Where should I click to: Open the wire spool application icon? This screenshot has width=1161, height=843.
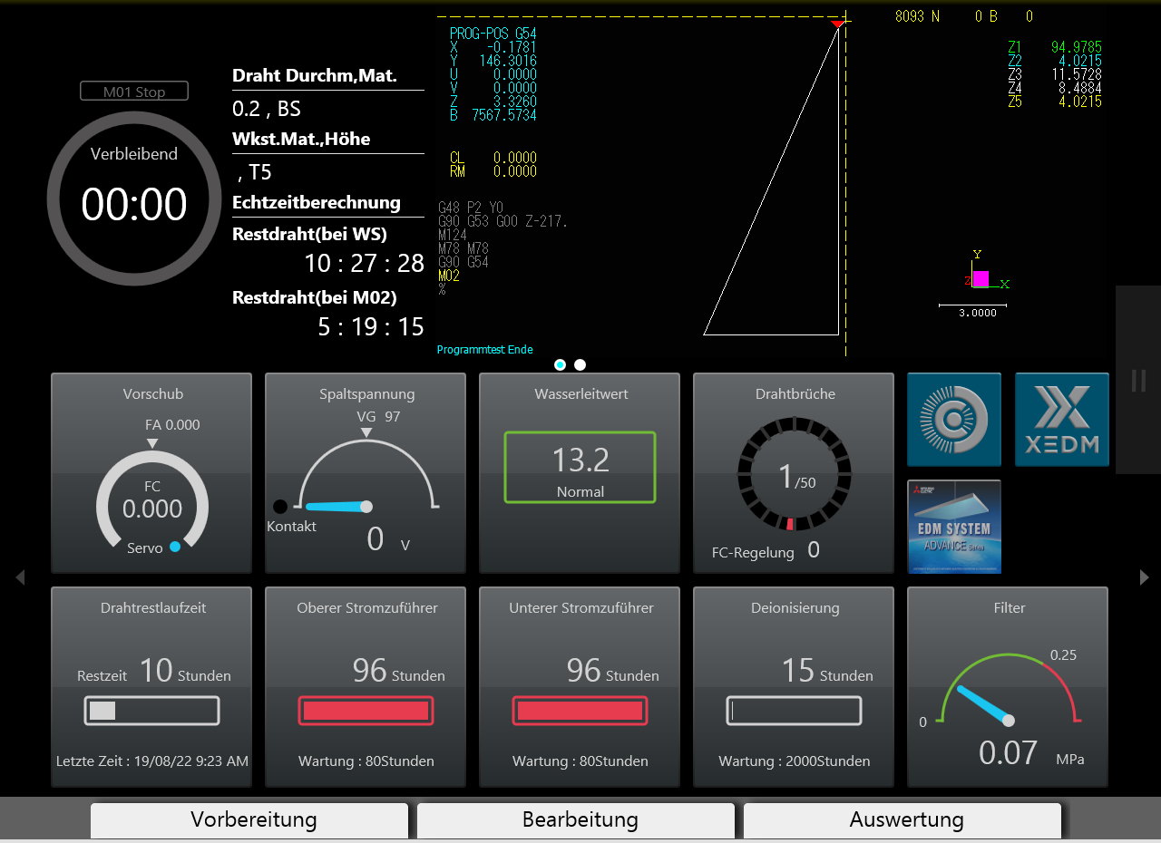(x=954, y=420)
